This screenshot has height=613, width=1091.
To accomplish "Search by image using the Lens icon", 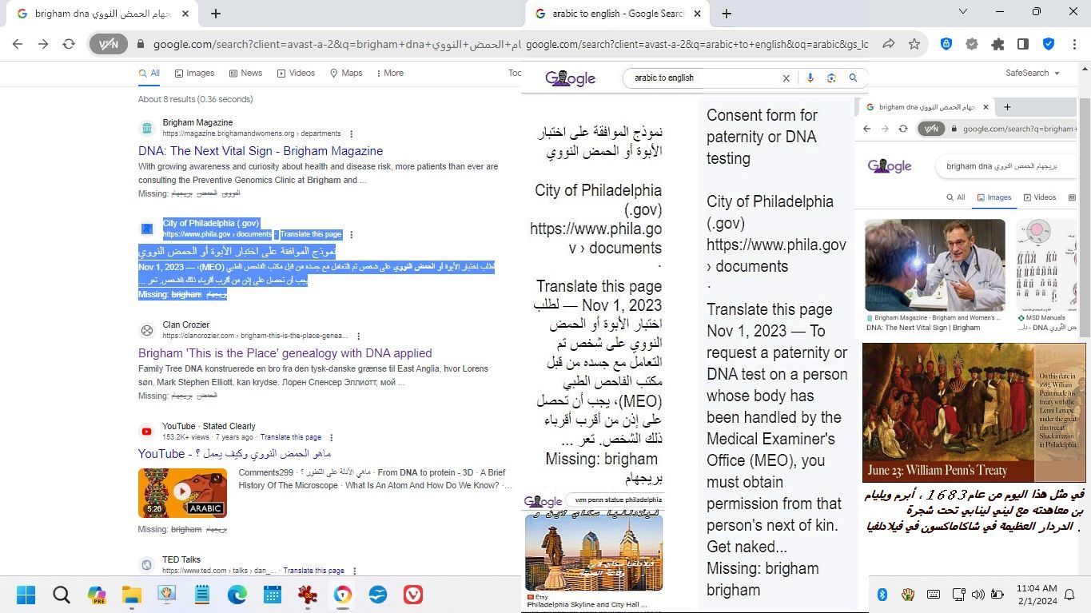I will click(x=831, y=78).
